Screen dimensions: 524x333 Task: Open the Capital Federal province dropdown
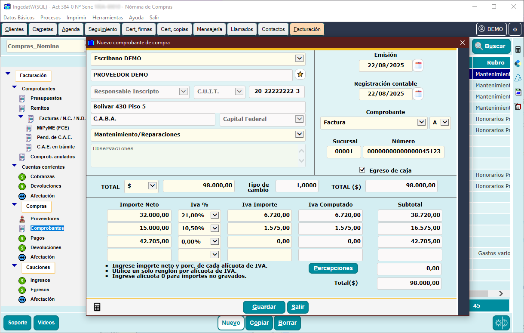pyautogui.click(x=299, y=119)
